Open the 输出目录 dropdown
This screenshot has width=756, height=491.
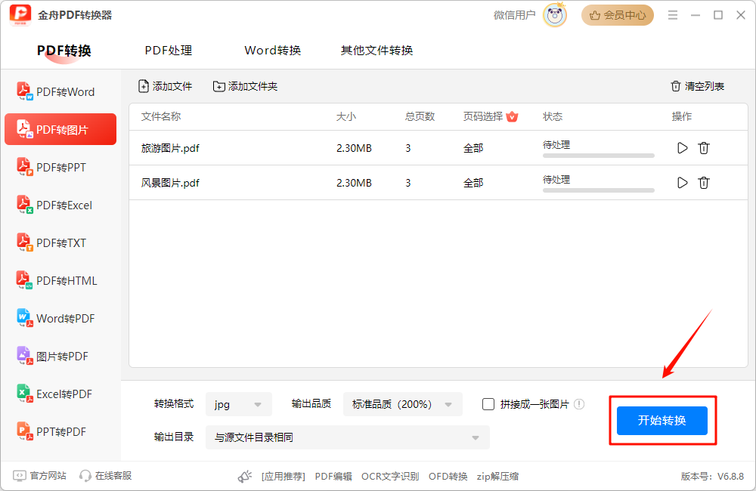348,437
